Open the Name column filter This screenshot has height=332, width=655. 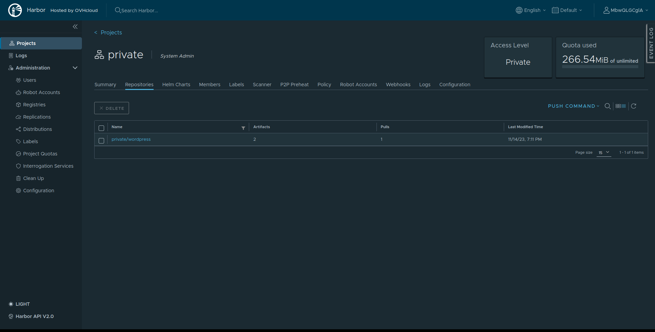pyautogui.click(x=243, y=128)
